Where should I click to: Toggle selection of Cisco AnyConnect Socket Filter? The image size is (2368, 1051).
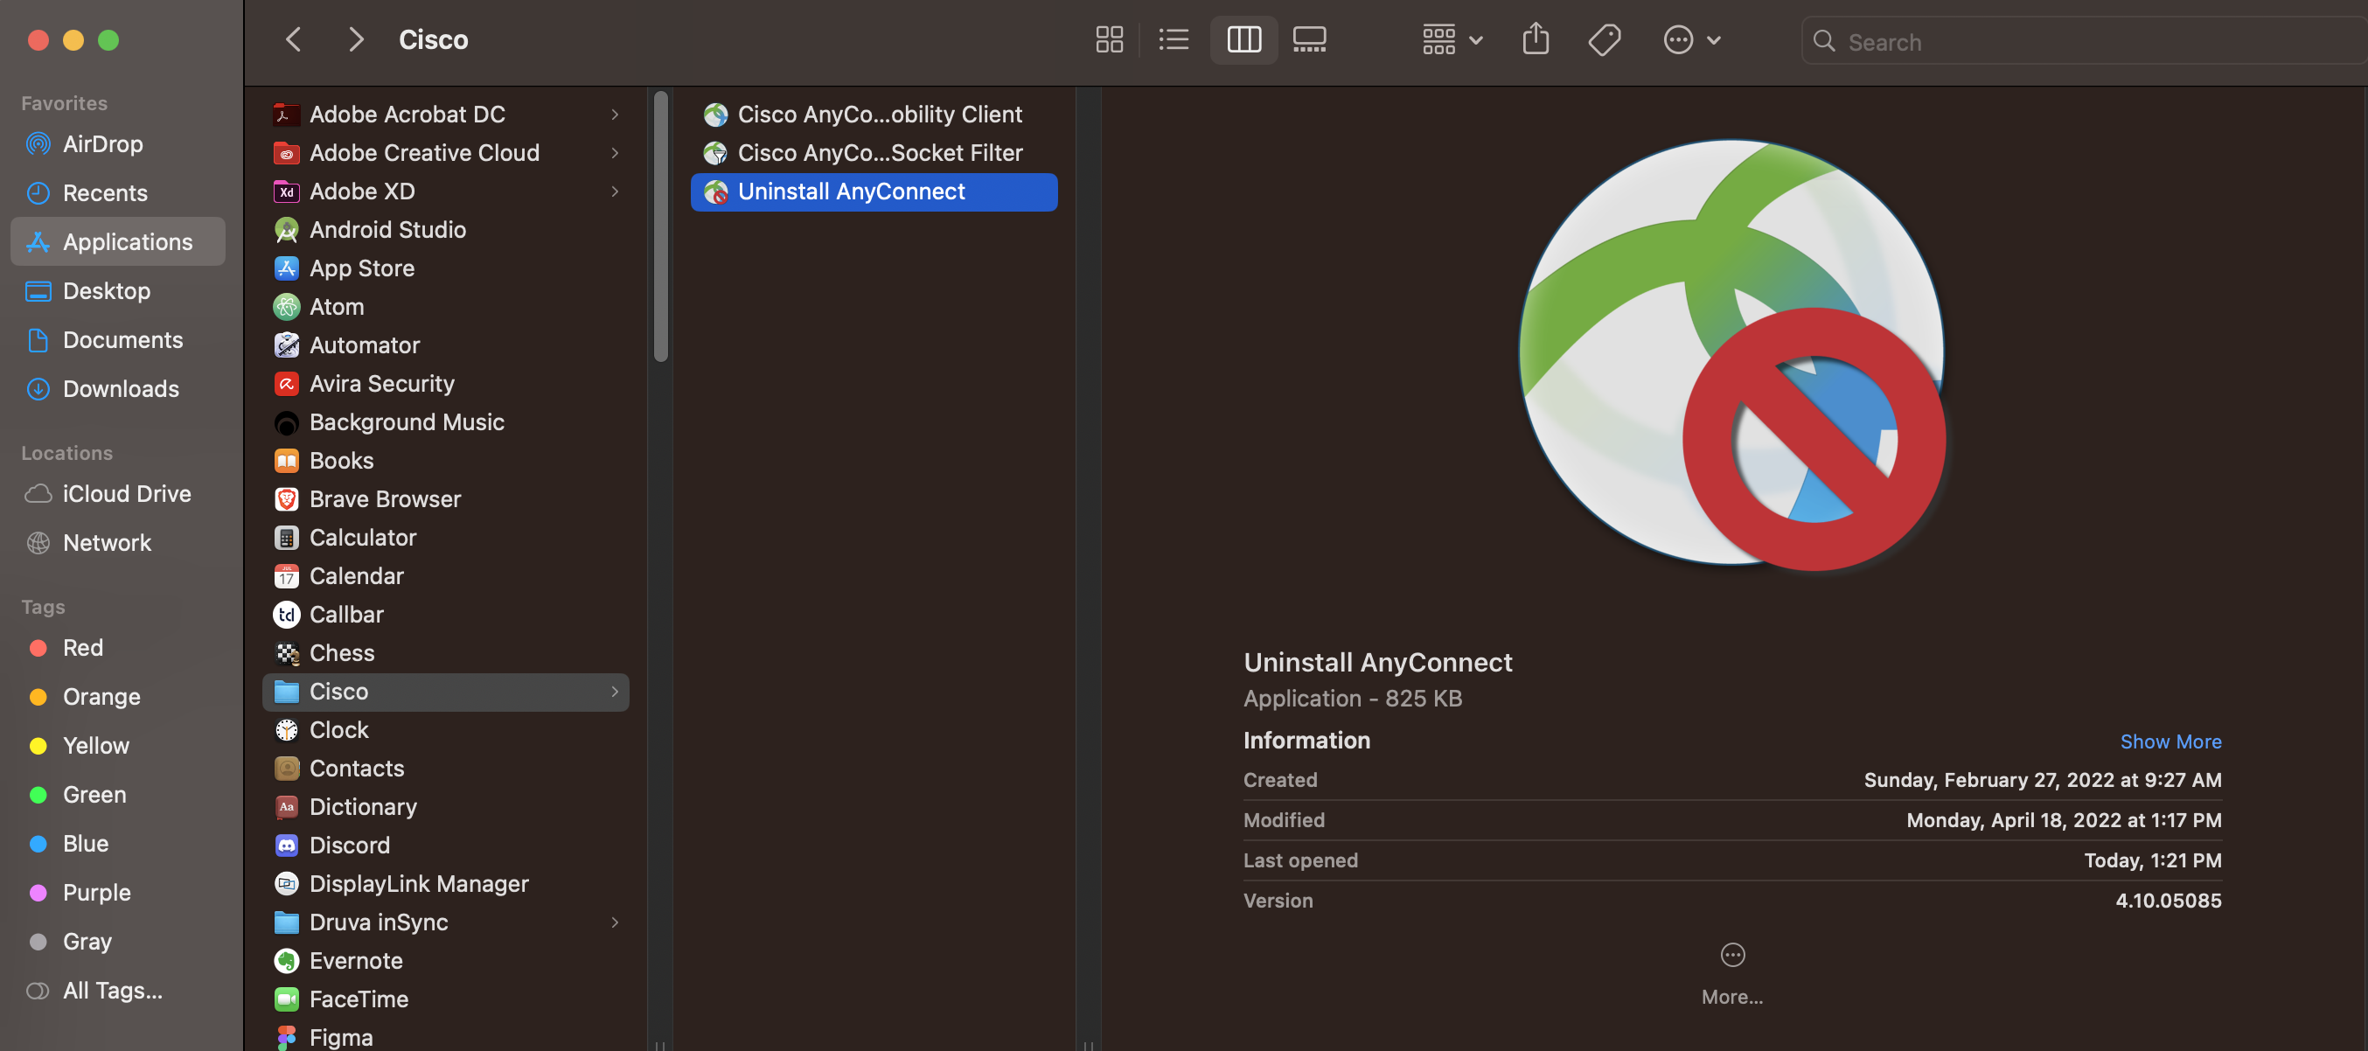[x=879, y=153]
